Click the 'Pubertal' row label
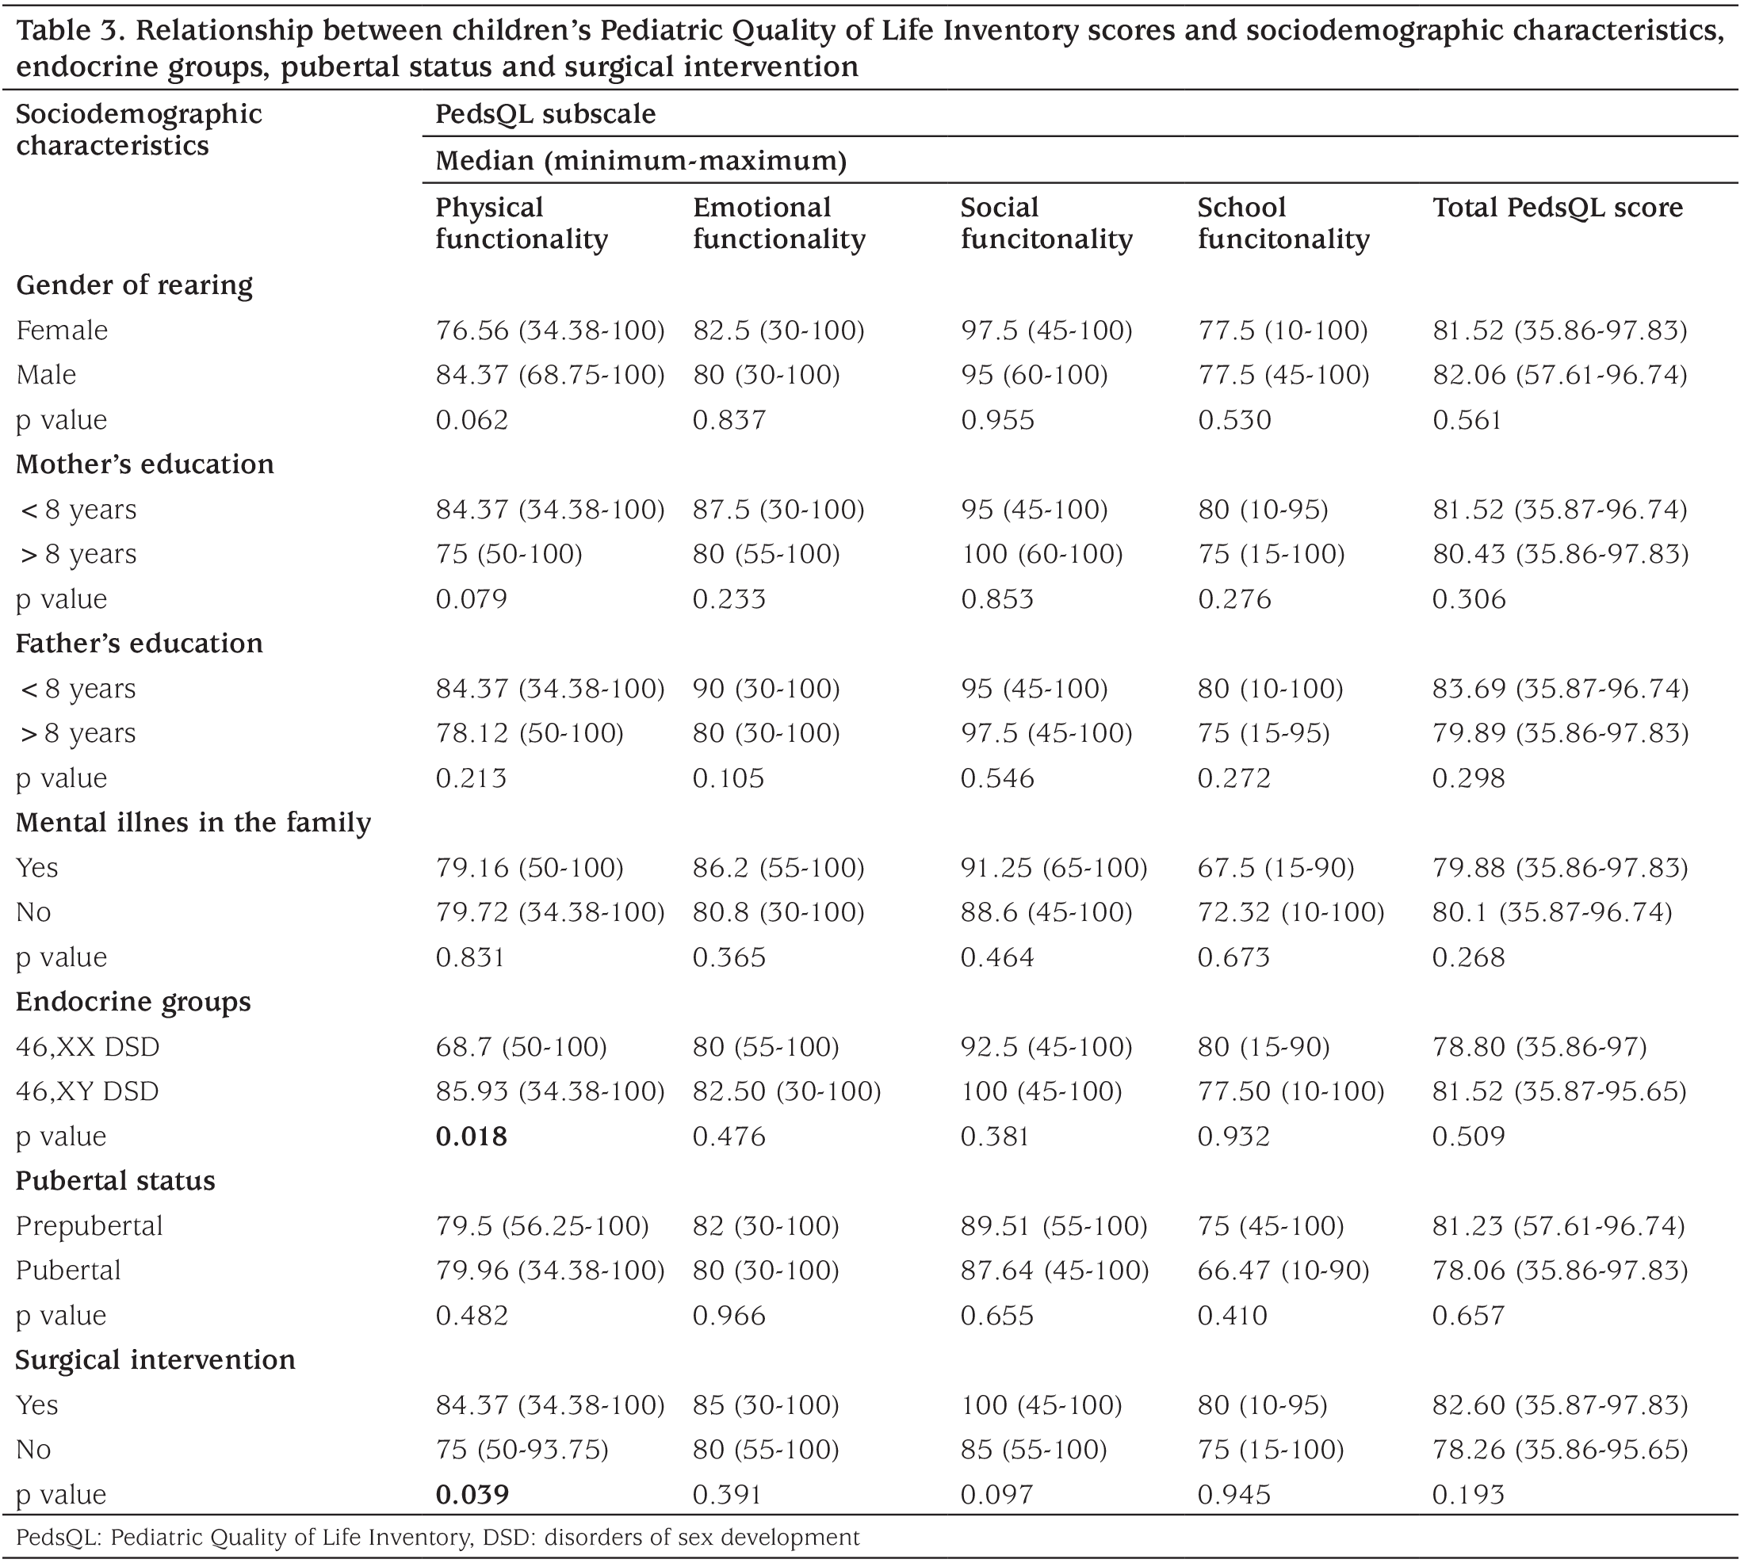 [x=69, y=1271]
